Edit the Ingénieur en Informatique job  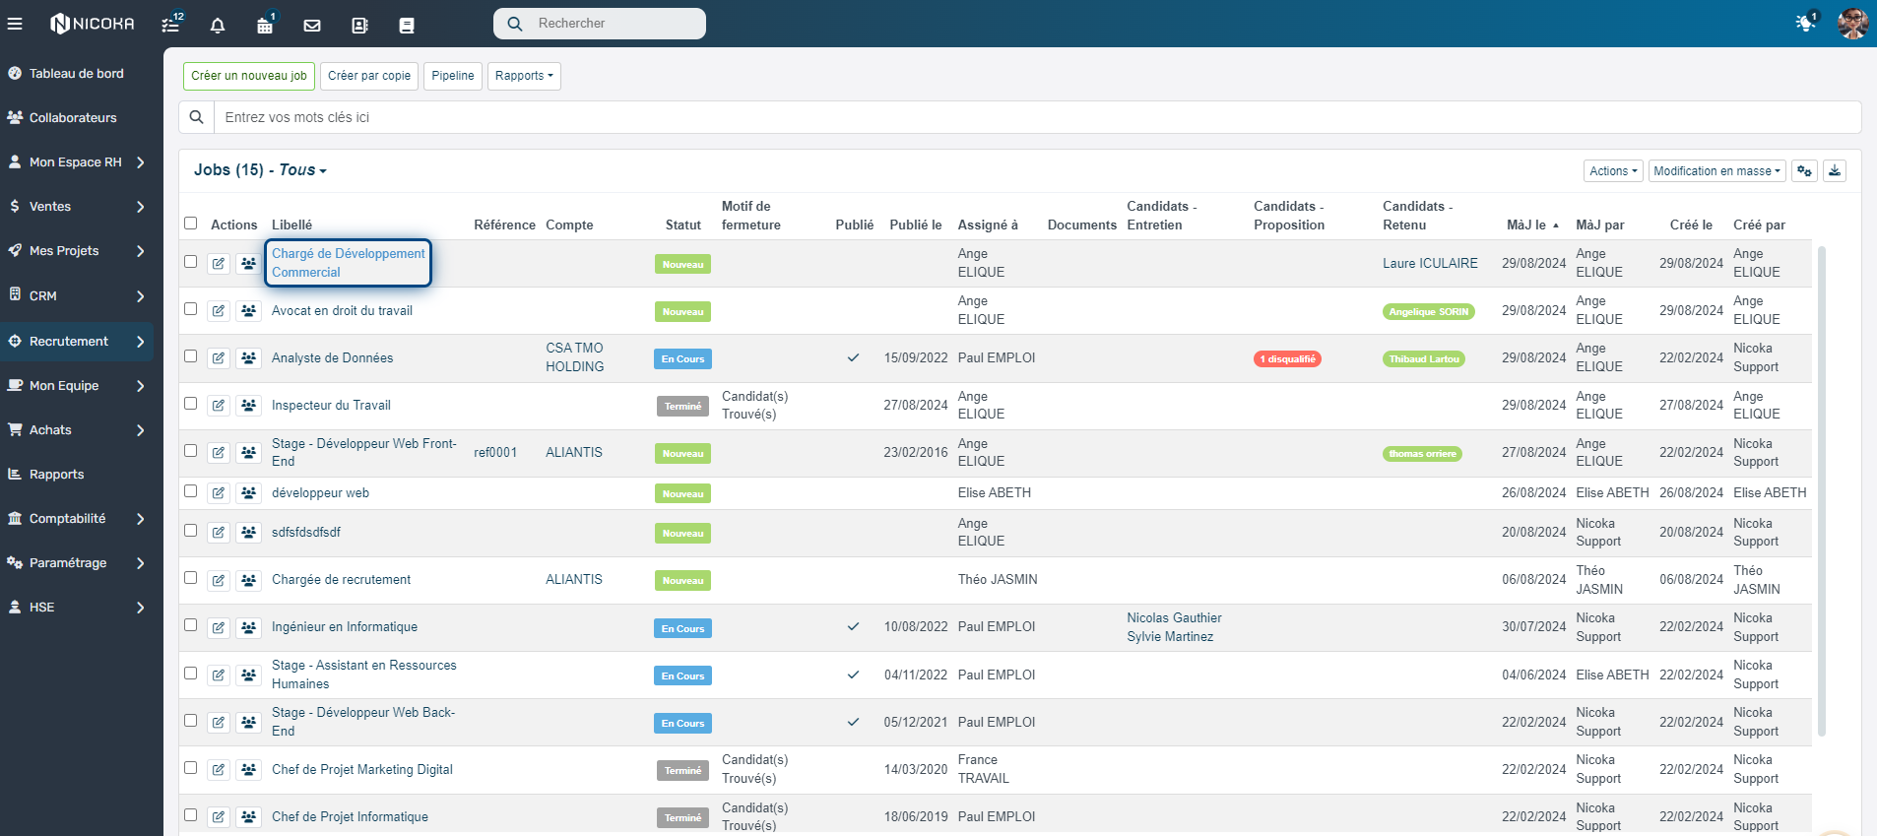(219, 627)
